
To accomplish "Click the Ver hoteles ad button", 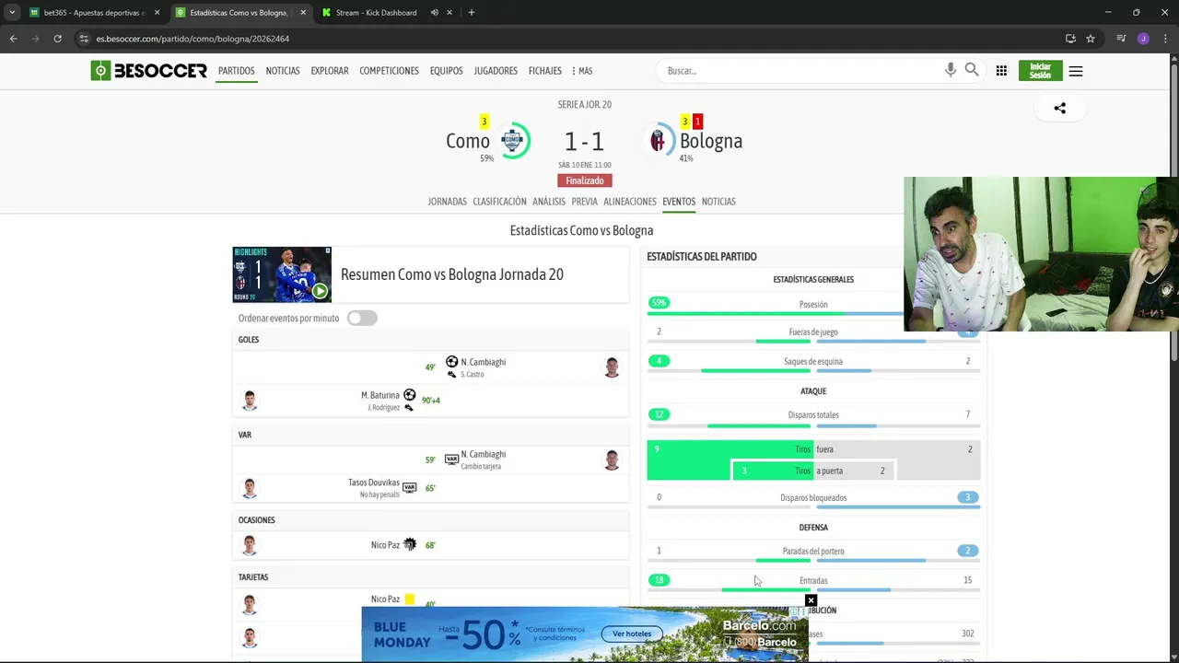I will 632,634.
